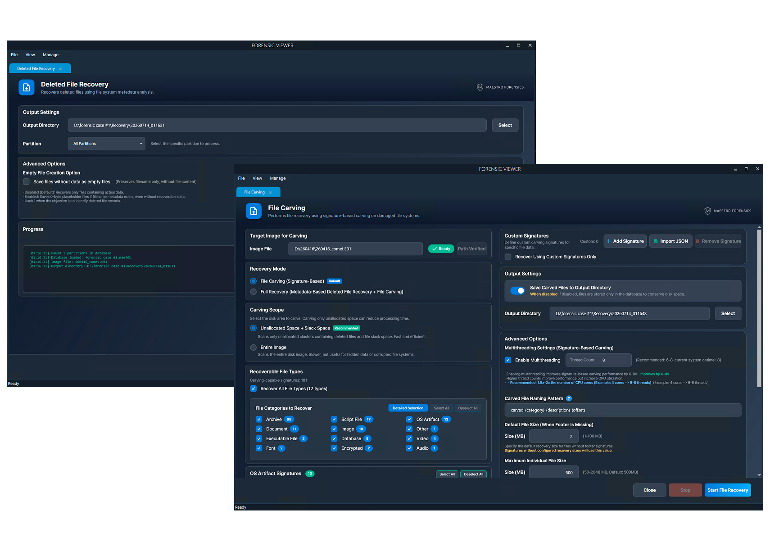
Task: Click the Close button at bottom
Action: [650, 490]
